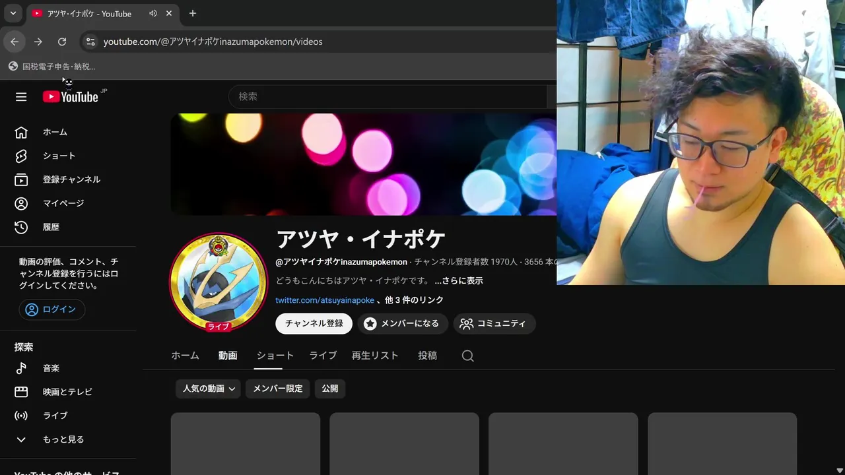Open マイページ in the sidebar
Image resolution: width=845 pixels, height=475 pixels.
[x=68, y=203]
